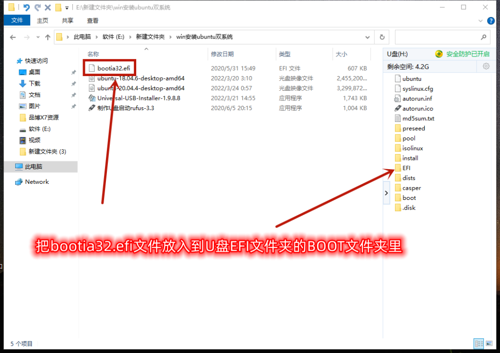Select the EFI folder in U盘 panel
500x353 pixels.
(x=406, y=168)
